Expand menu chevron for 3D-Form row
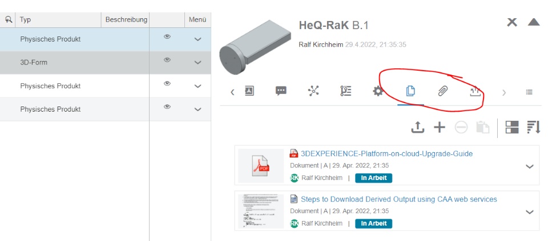Screen dimensions: 548x241 (x=198, y=63)
